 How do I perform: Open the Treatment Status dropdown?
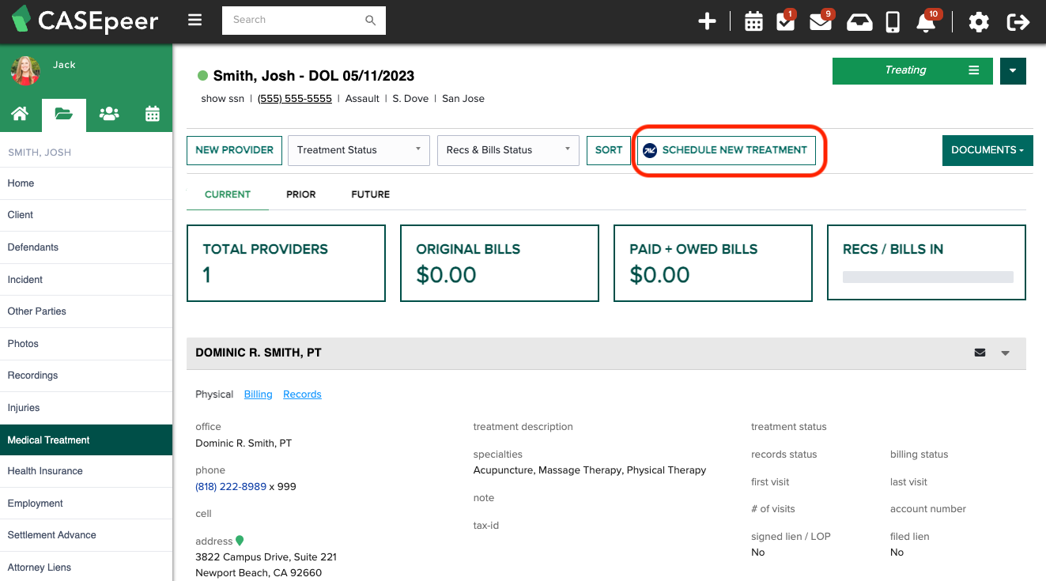[x=358, y=149]
